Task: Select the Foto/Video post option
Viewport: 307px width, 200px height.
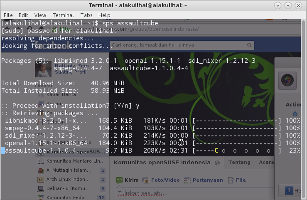Action: pos(165,180)
